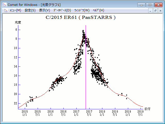Open the 表示(V) menu
The image size is (165, 124).
pyautogui.click(x=45, y=10)
